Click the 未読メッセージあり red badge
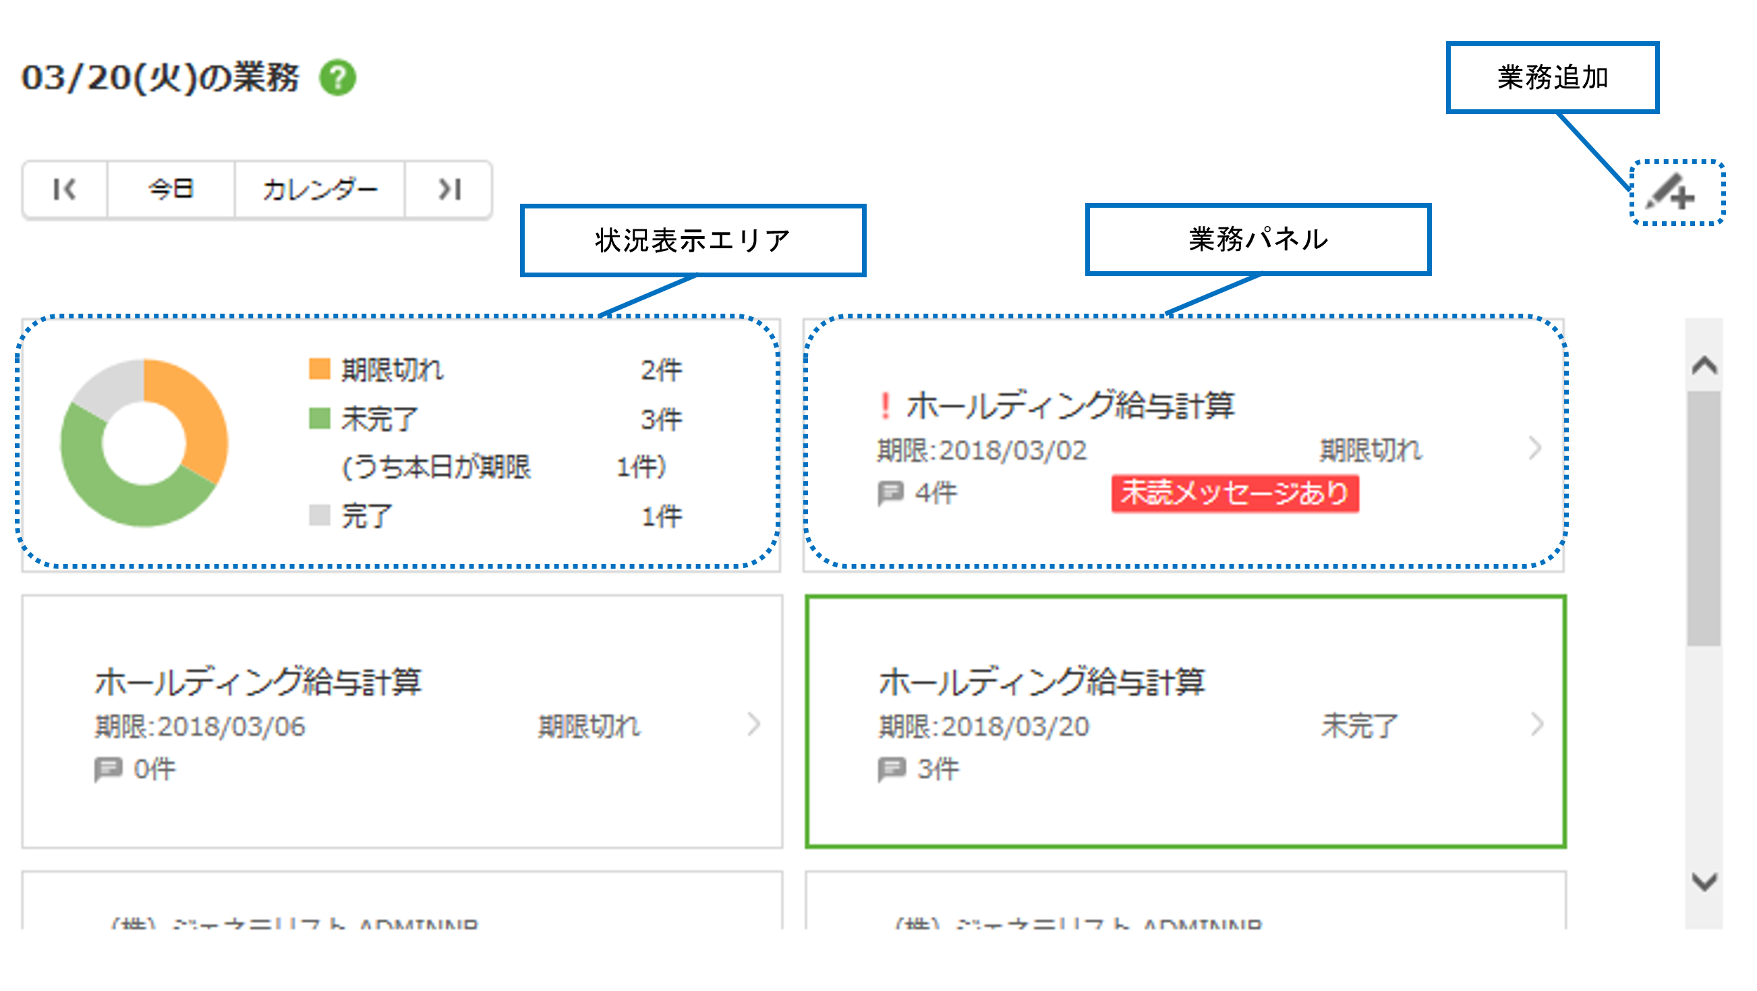Image resolution: width=1757 pixels, height=991 pixels. pos(1234,493)
